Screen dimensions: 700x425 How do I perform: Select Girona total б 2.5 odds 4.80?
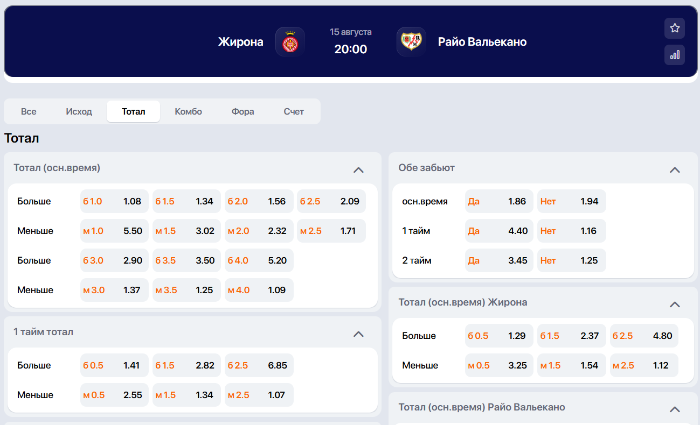coord(644,336)
